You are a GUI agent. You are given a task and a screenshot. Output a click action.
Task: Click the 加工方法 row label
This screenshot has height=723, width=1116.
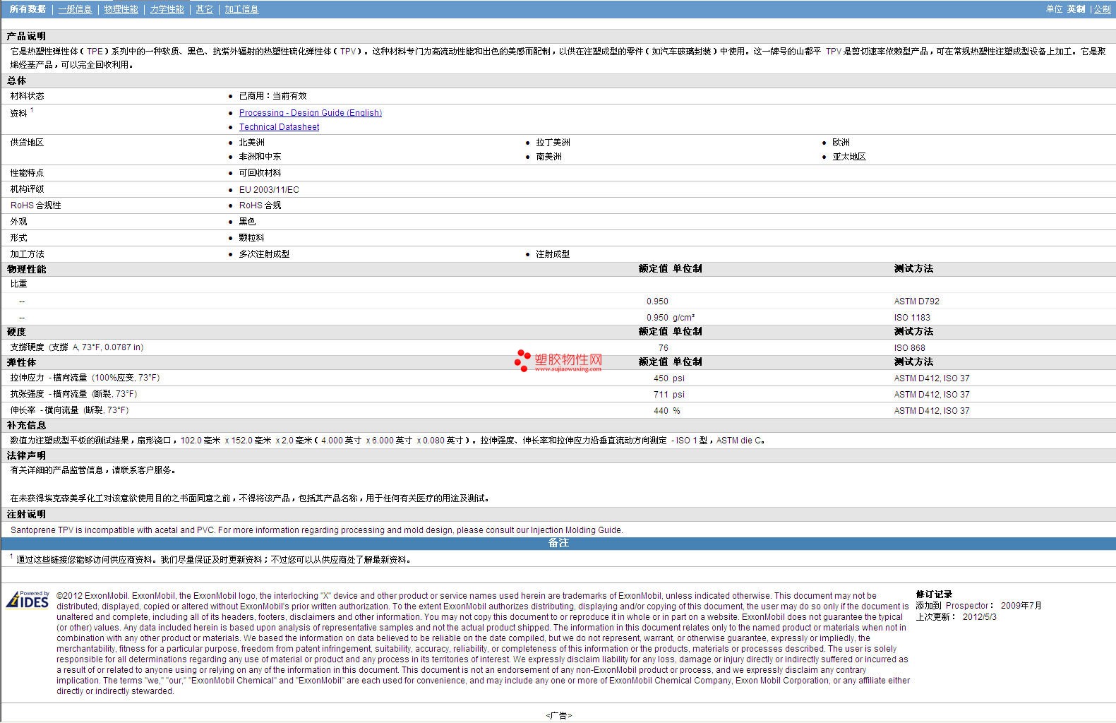tap(27, 254)
